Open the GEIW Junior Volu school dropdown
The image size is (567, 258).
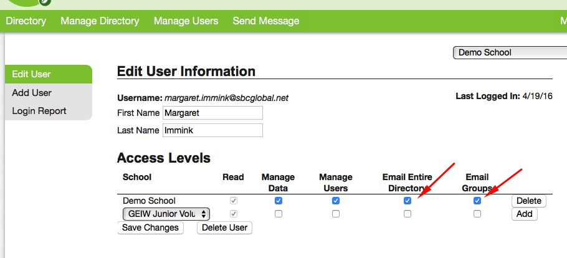[x=166, y=214]
